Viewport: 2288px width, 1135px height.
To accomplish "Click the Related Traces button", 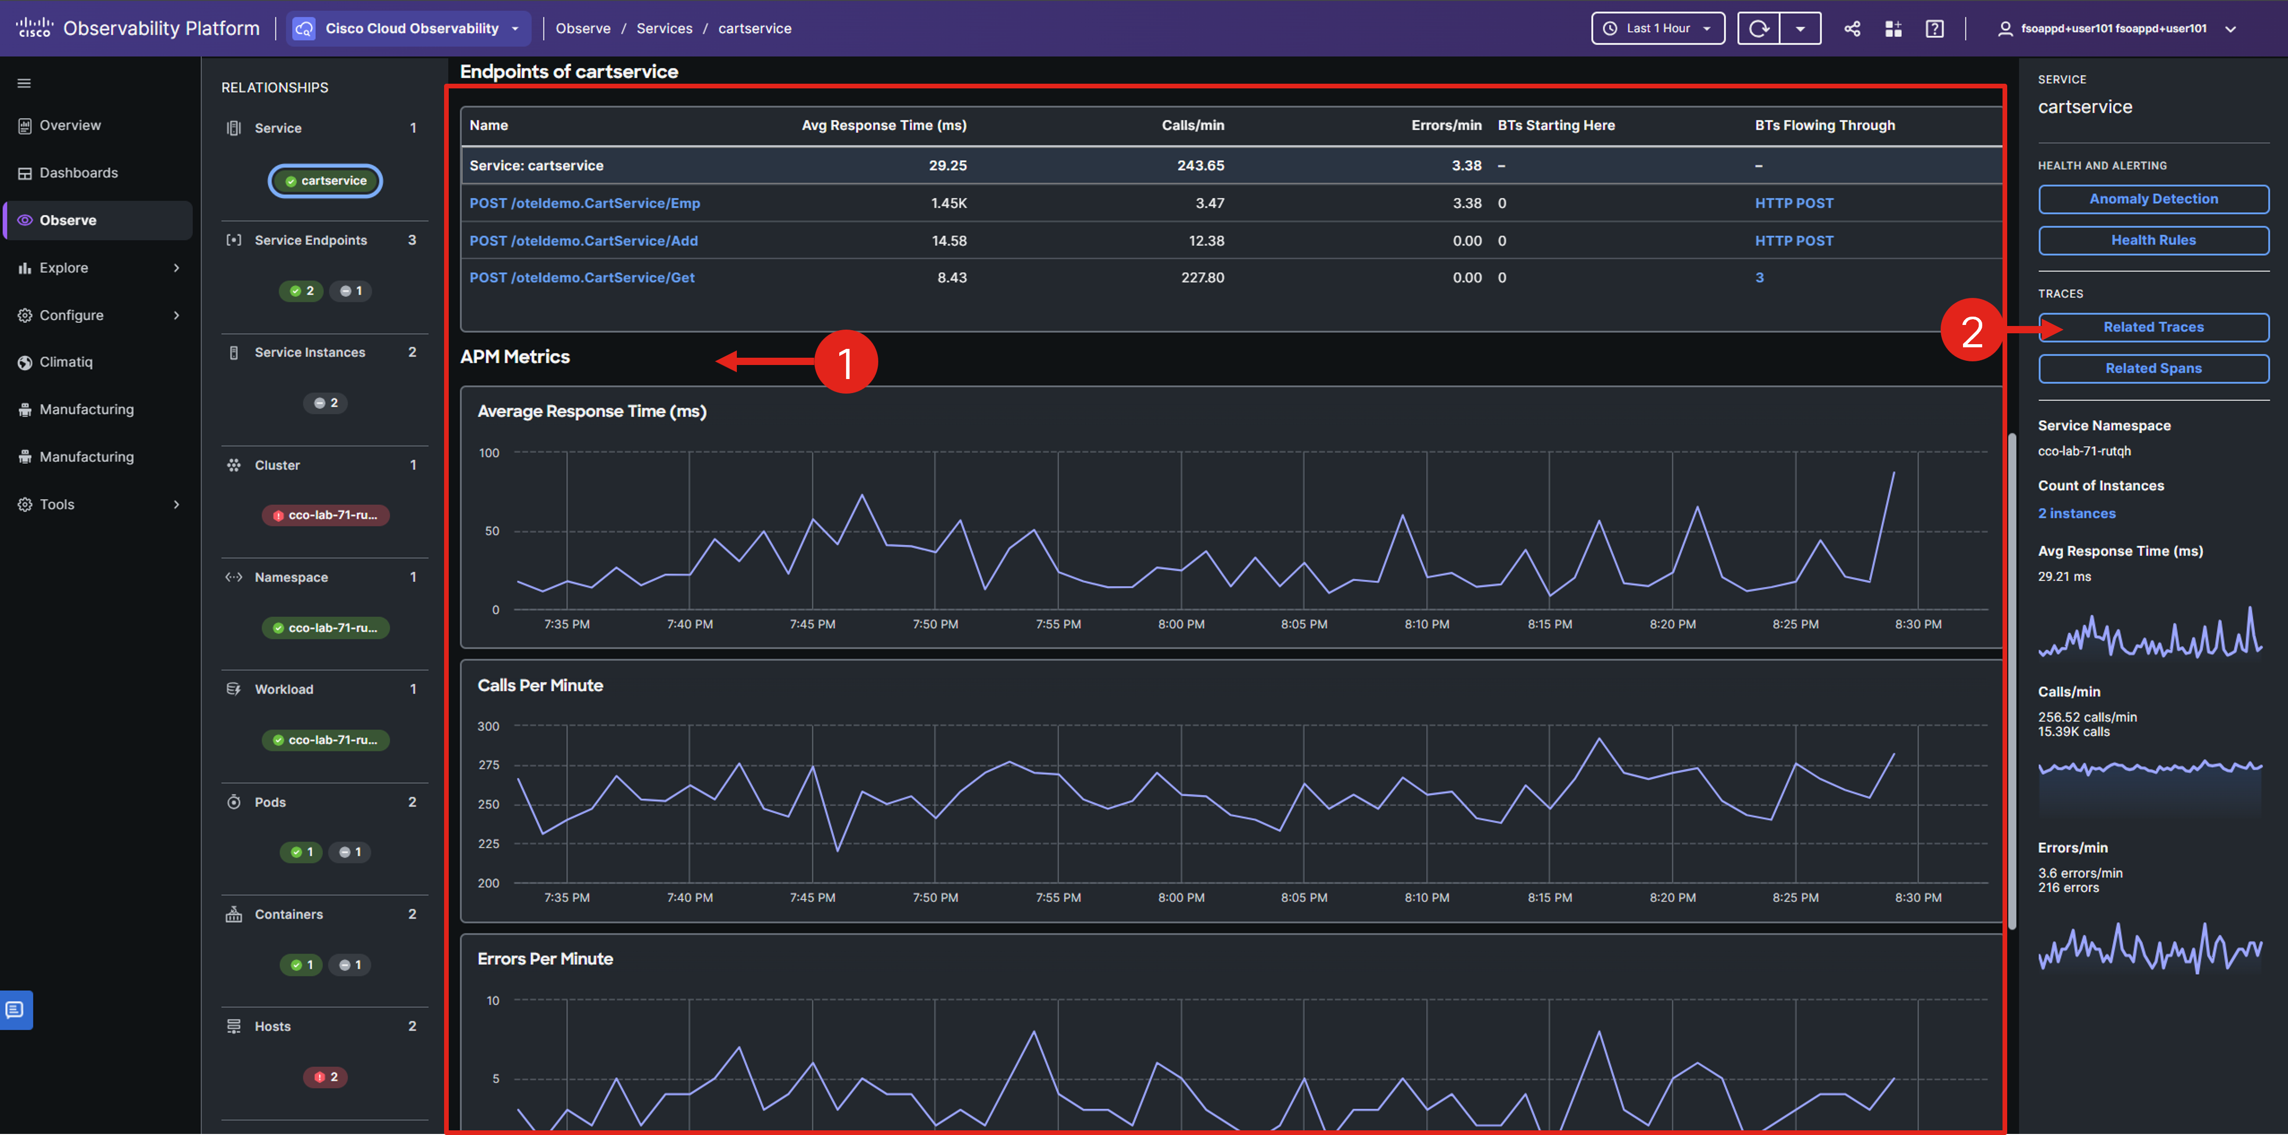I will tap(2153, 327).
